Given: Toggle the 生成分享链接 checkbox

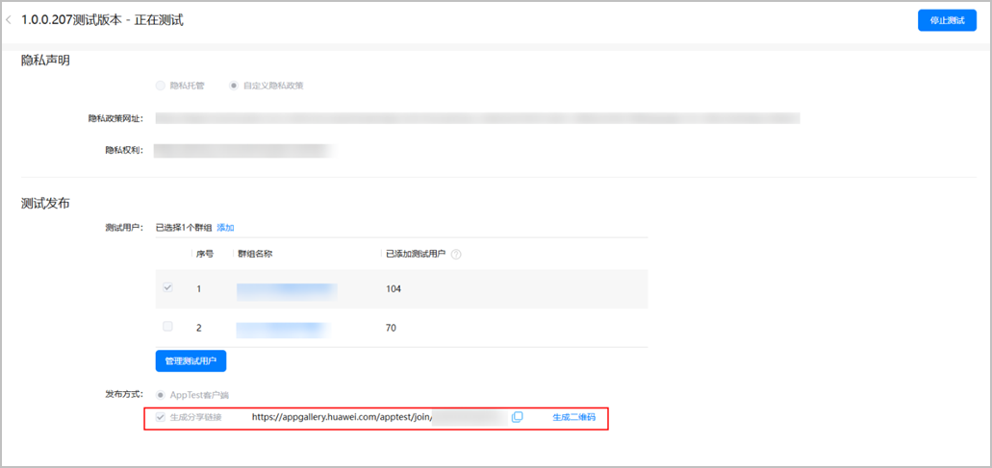Looking at the screenshot, I should 161,417.
